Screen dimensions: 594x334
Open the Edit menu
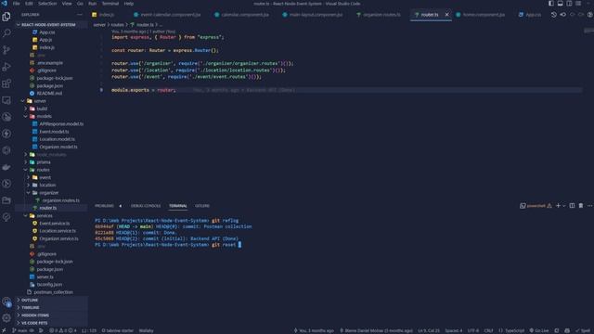[x=29, y=4]
